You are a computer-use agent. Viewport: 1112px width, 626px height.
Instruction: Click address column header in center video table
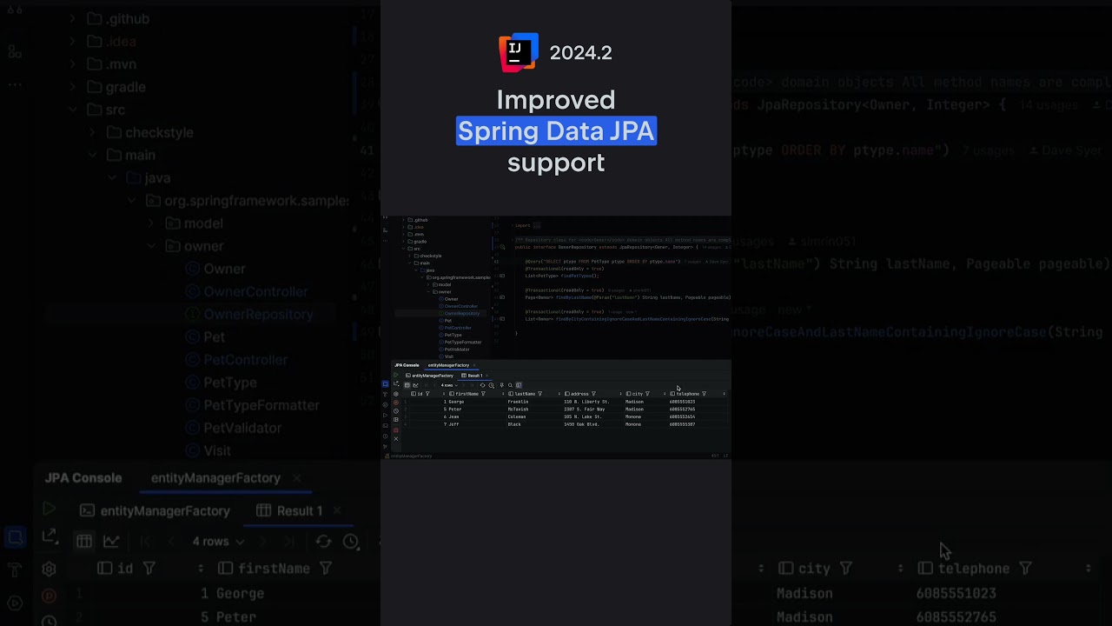[x=579, y=394]
